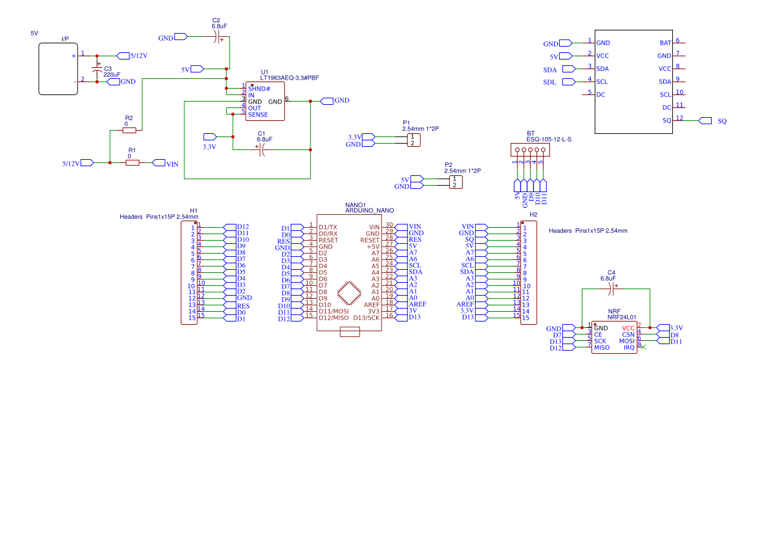This screenshot has height=535, width=757.
Task: Click the 3V3 pin label on NANO1
Action: pos(374,312)
